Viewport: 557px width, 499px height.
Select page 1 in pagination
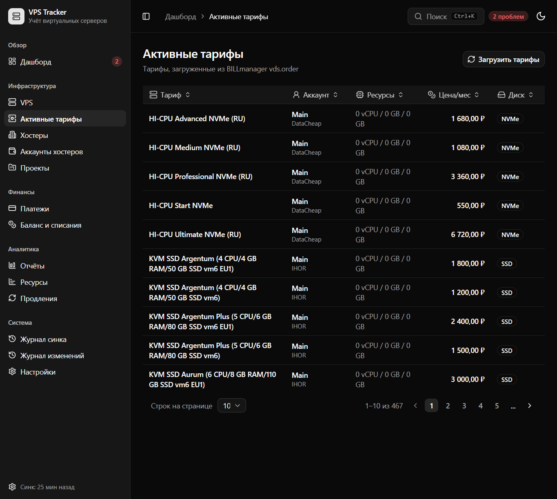tap(432, 406)
